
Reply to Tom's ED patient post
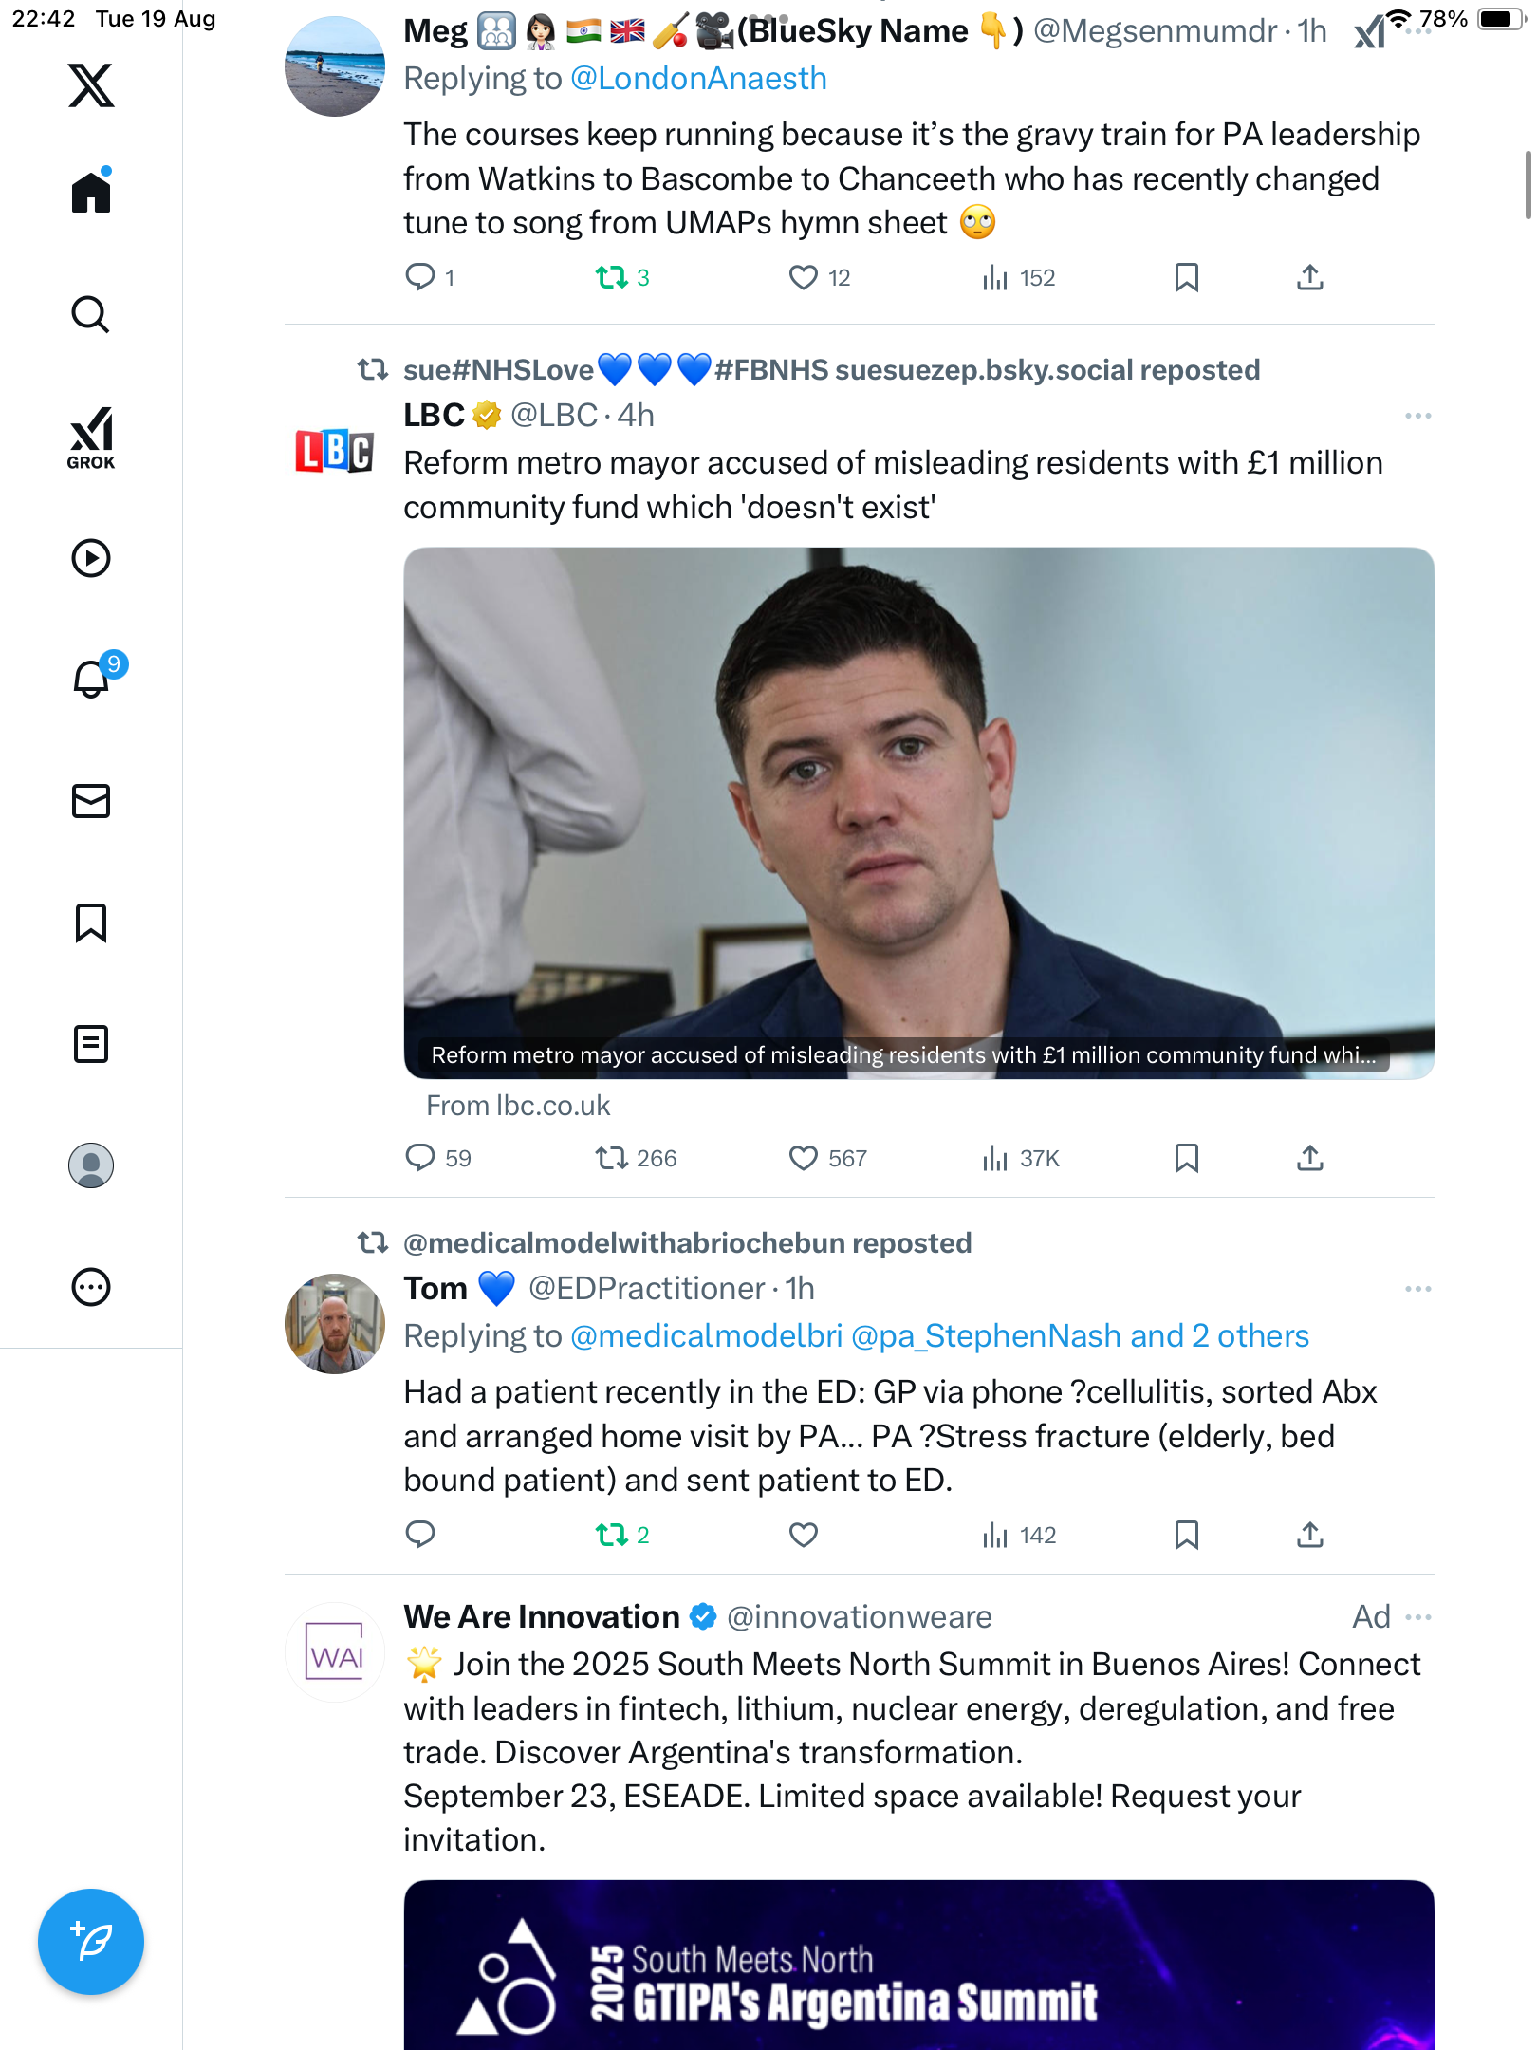click(x=420, y=1535)
